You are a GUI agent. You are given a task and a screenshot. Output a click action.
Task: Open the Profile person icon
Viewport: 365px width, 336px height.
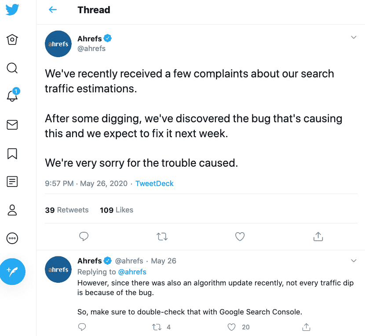[12, 210]
